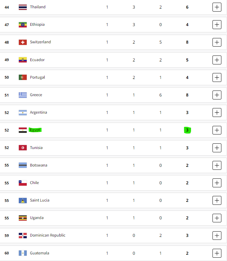The height and width of the screenshot is (261, 227).
Task: Click the Tunisia flag icon
Action: coord(23,148)
